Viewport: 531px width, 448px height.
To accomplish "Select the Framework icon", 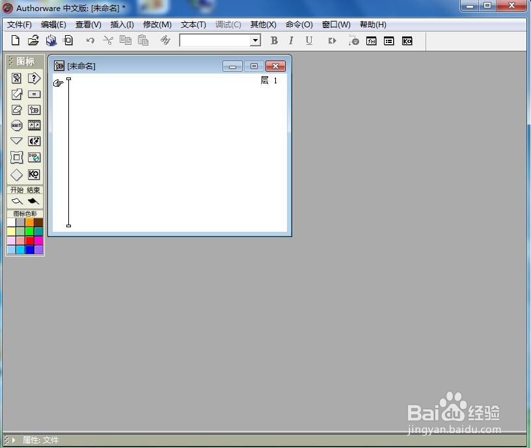I will [x=16, y=157].
